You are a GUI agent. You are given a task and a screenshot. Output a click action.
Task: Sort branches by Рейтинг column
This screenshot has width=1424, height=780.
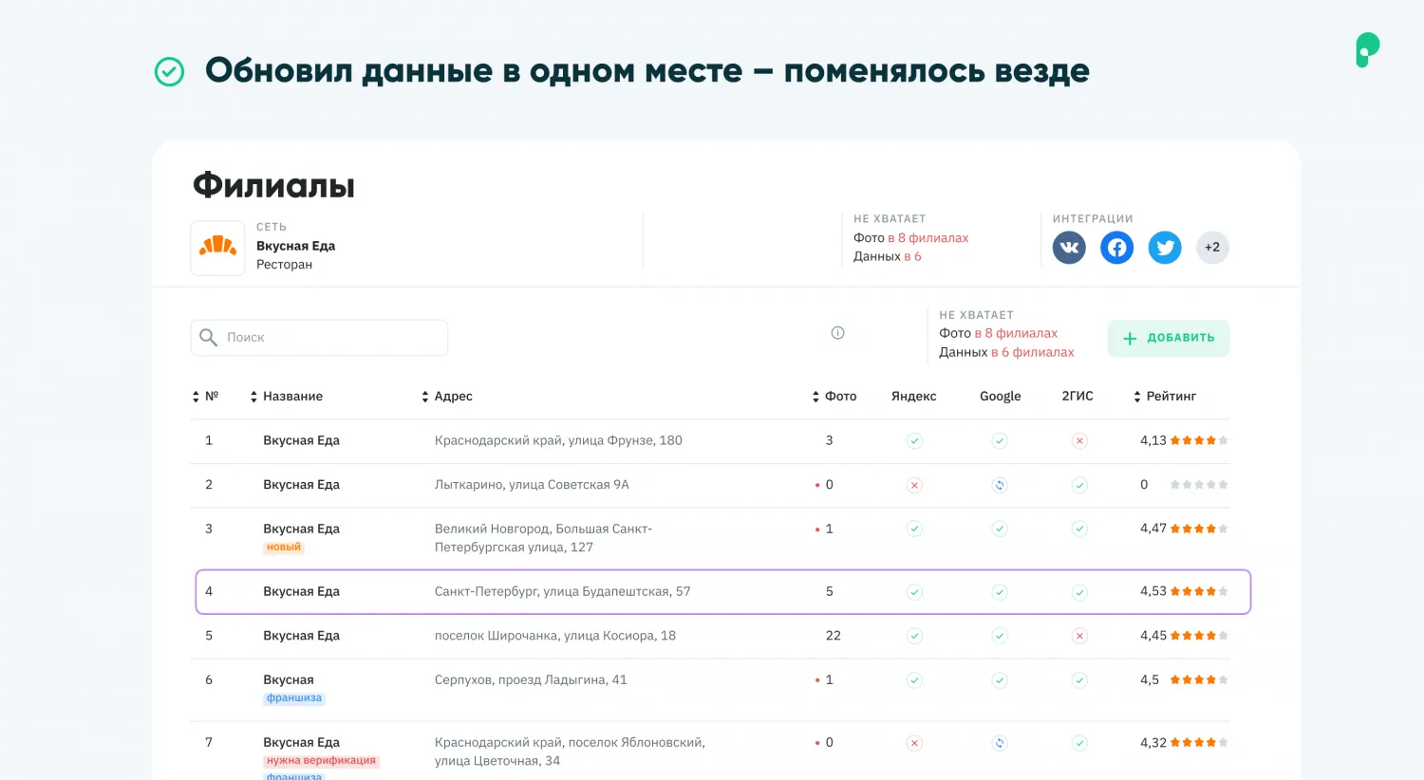coord(1164,397)
